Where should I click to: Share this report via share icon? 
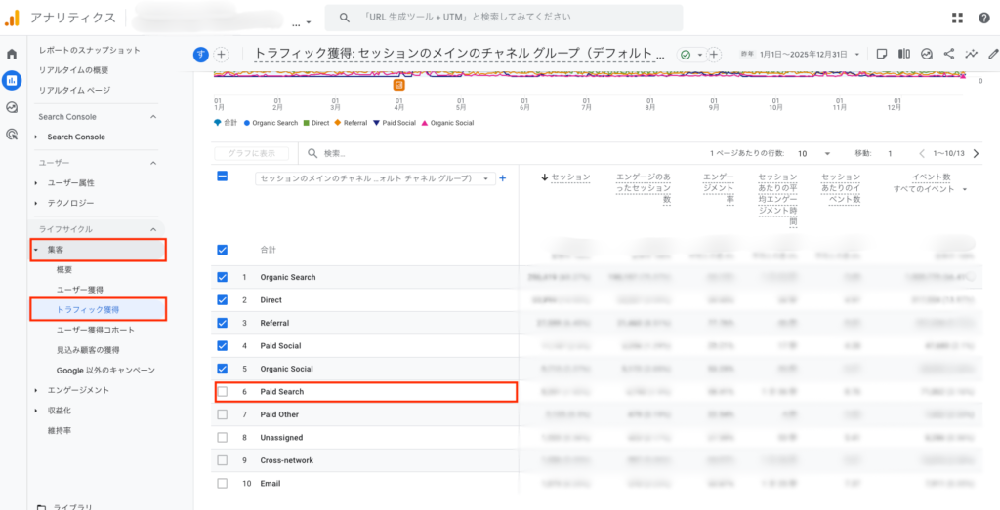[949, 54]
